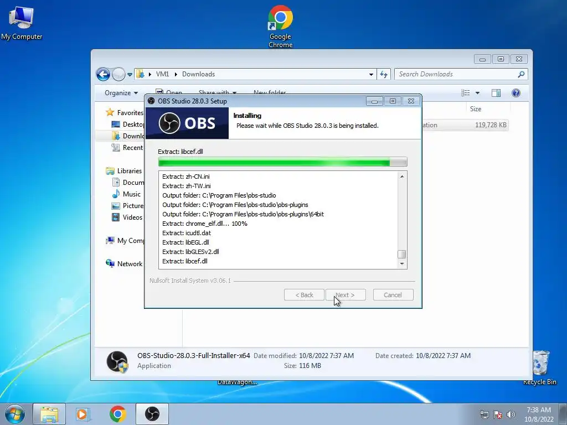
Task: Click the search magnifier icon
Action: click(x=521, y=74)
